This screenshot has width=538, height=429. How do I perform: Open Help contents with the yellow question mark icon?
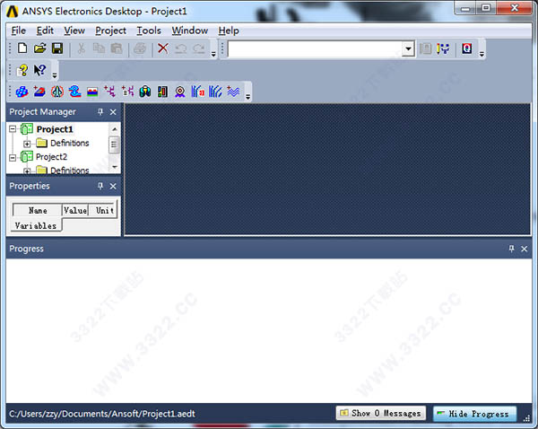tap(22, 70)
